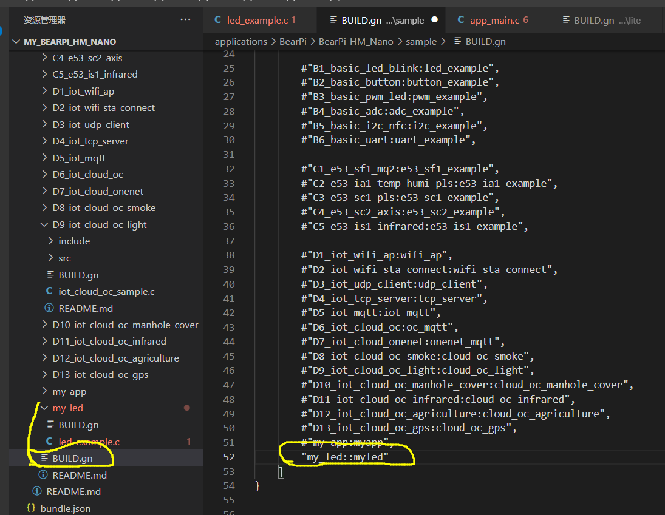Open BUILD.gn inside my_led folder
The width and height of the screenshot is (665, 515).
click(x=78, y=425)
